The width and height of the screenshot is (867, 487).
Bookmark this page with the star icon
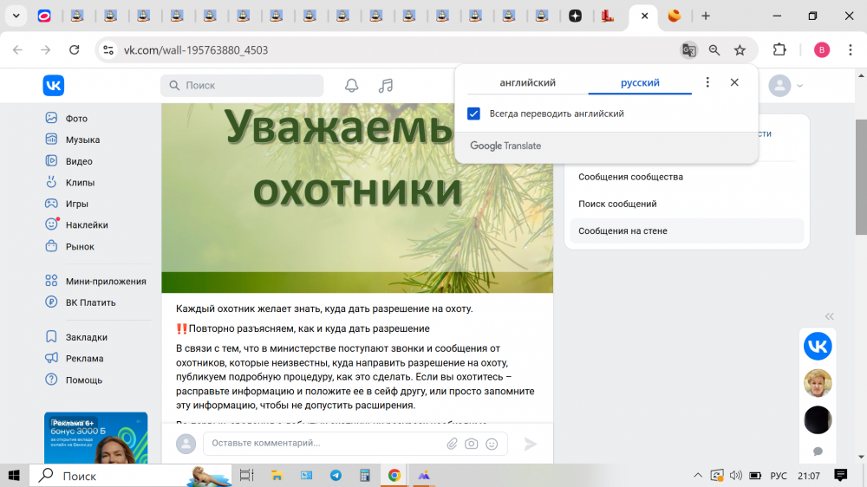tap(740, 50)
